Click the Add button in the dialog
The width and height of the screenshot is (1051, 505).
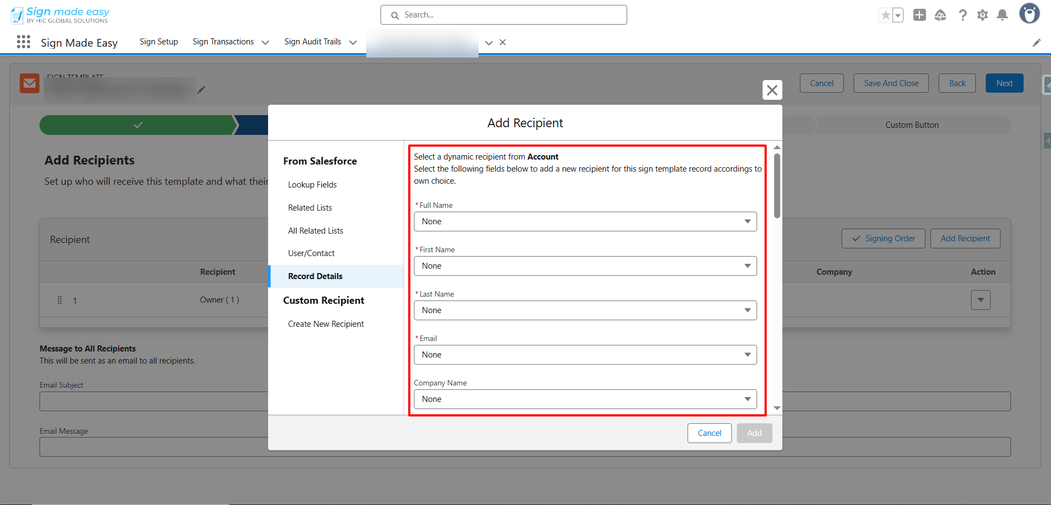point(754,433)
